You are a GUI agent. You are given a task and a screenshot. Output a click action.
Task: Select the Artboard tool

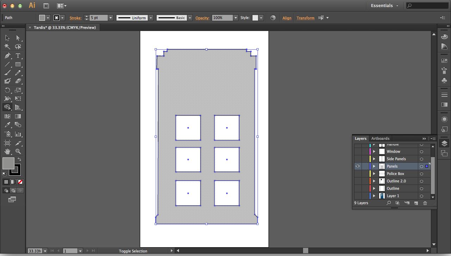(x=7, y=143)
